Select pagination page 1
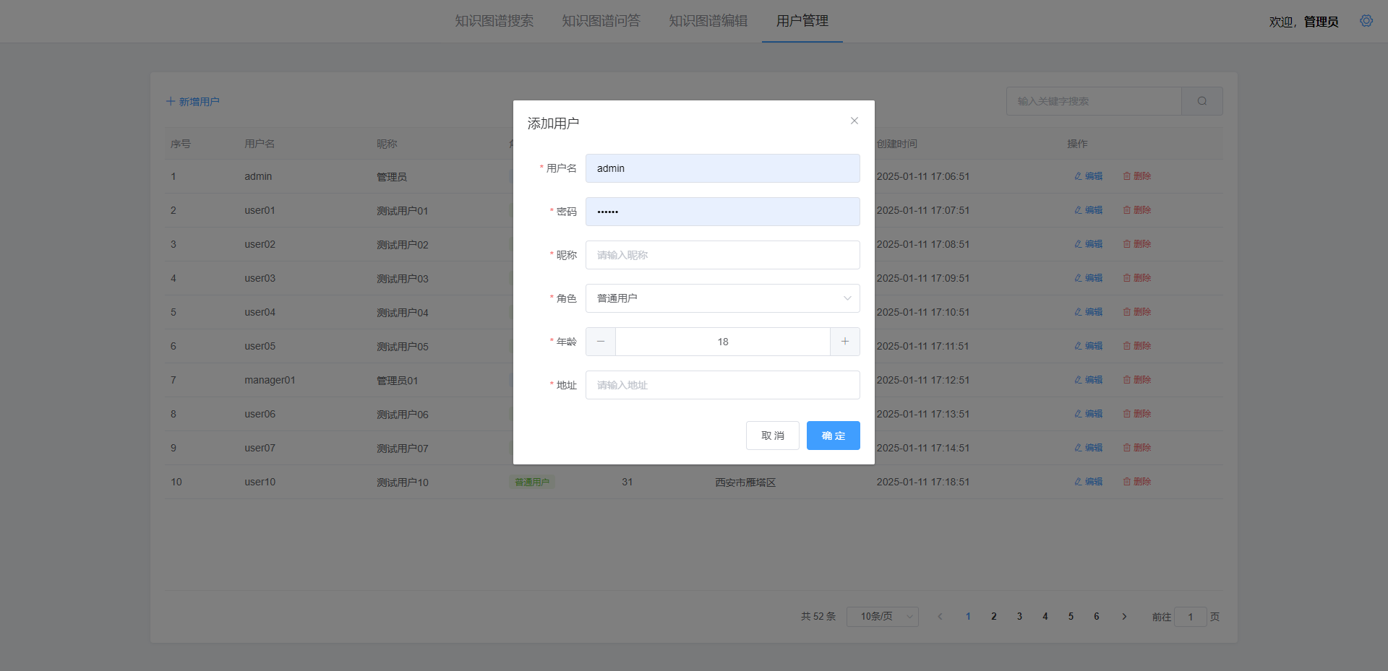This screenshot has height=671, width=1388. tap(968, 617)
